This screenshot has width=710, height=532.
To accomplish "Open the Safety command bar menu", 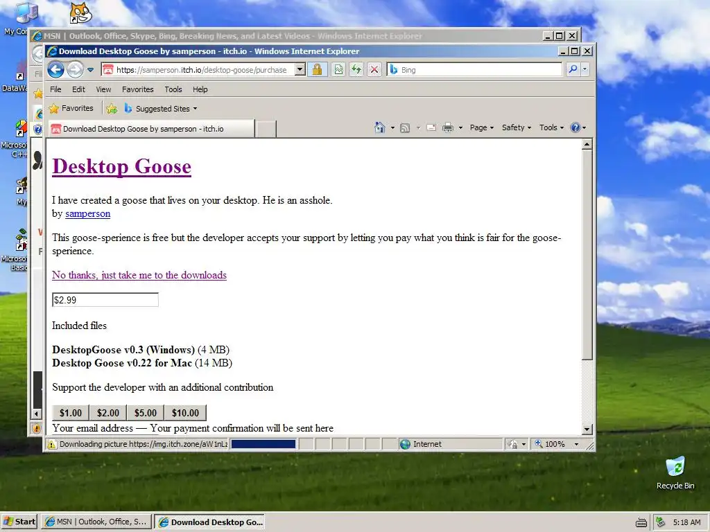I will coord(516,127).
